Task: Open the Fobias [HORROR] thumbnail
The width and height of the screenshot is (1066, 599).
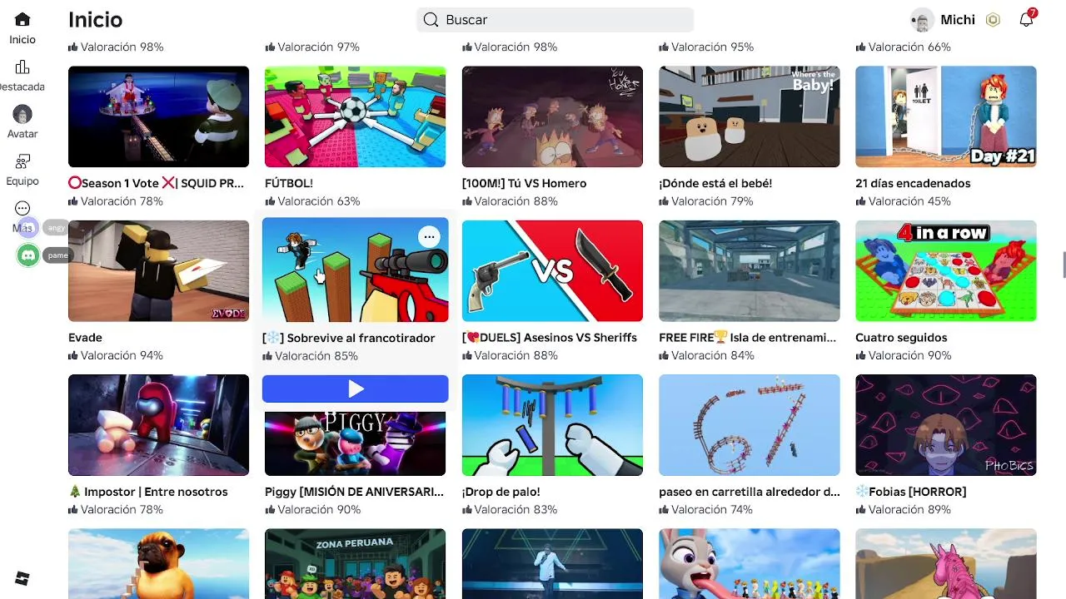Action: point(946,425)
